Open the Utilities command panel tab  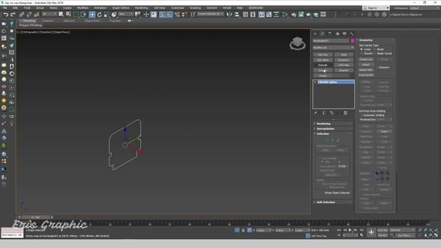(352, 34)
